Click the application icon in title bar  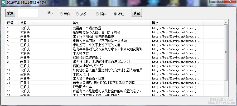coord(3,3)
